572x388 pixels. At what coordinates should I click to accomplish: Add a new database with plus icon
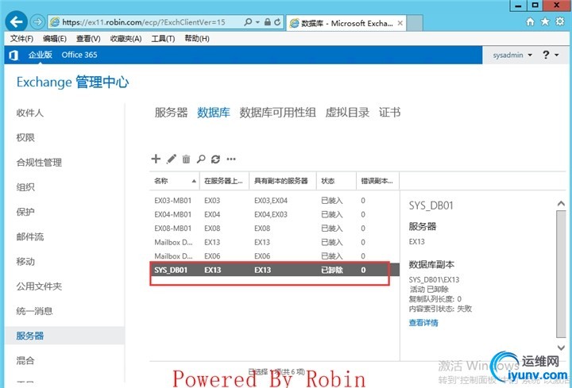tap(156, 159)
